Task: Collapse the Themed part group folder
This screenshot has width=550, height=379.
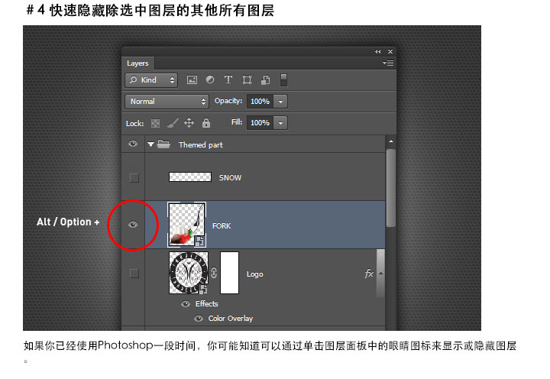Action: pos(151,144)
